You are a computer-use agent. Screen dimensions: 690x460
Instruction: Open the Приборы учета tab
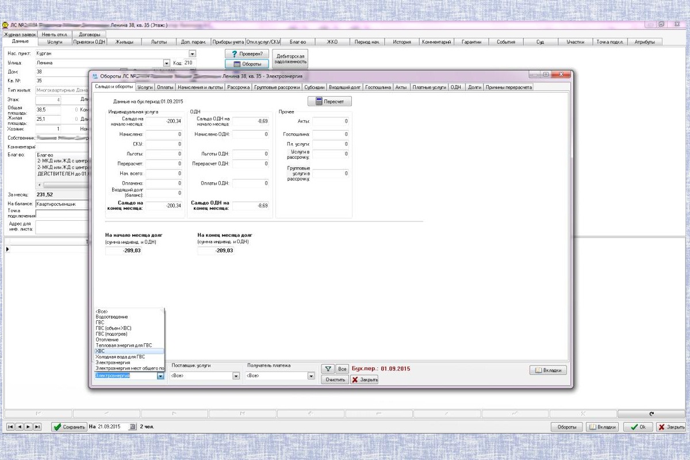pos(228,42)
